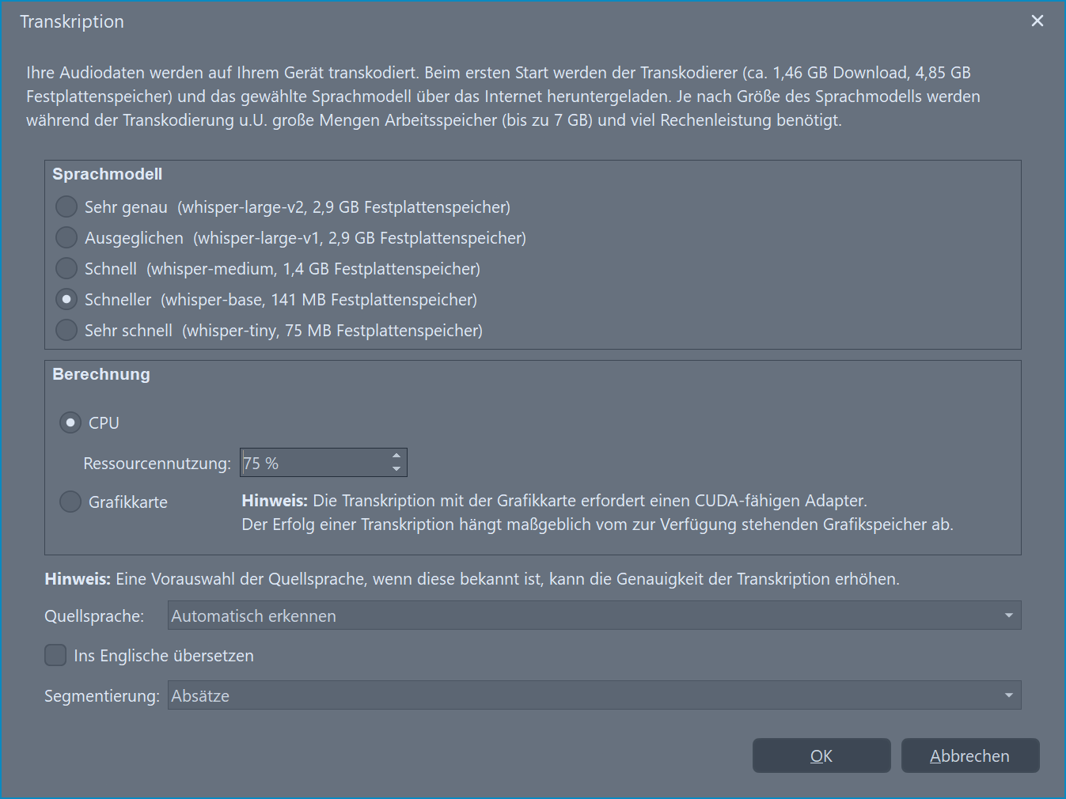Switch calculation to Grafikkarte
This screenshot has height=799, width=1066.
[x=70, y=502]
